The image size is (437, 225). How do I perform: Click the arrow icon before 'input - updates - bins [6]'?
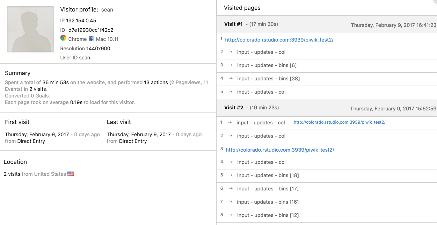(230, 65)
